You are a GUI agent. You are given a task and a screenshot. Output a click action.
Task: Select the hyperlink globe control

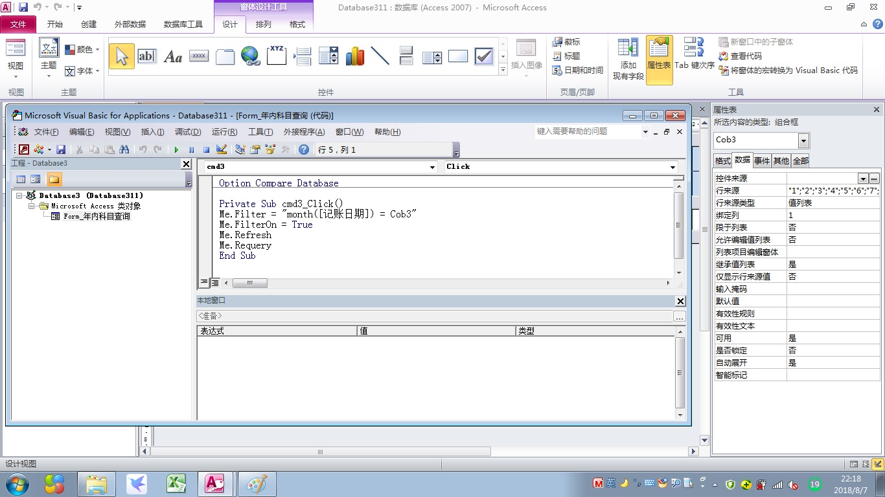pos(251,56)
